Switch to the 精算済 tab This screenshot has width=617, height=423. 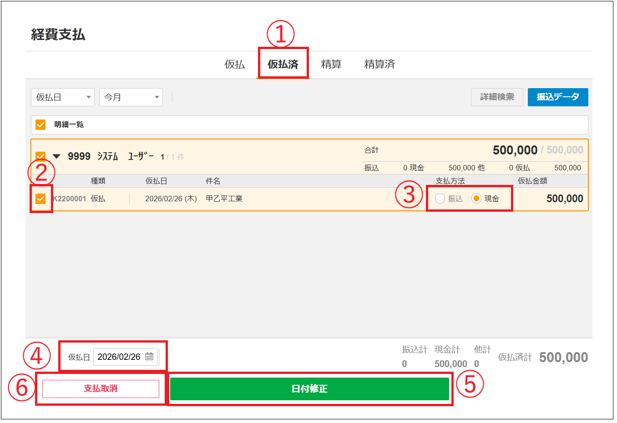pos(379,65)
